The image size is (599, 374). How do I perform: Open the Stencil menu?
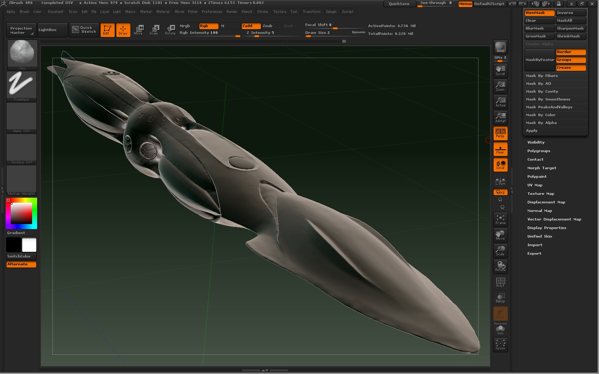(x=247, y=12)
